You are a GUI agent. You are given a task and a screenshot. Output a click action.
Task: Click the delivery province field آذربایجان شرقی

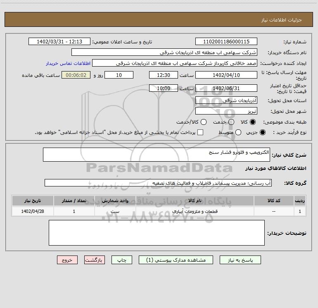pos(226,100)
